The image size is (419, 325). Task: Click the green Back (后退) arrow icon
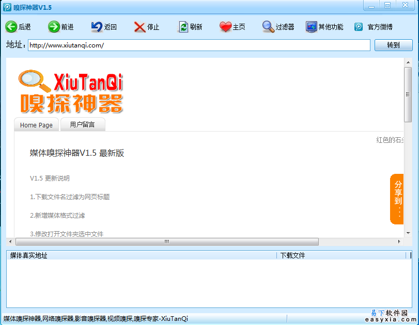click(x=11, y=27)
